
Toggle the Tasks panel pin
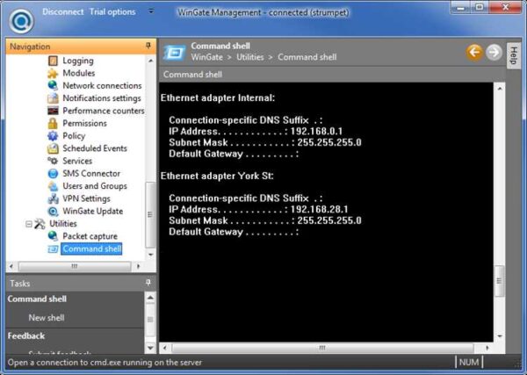(148, 283)
